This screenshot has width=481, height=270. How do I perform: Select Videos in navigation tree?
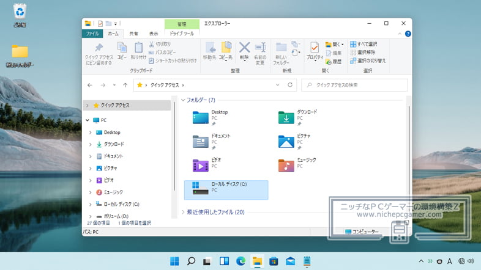[x=105, y=180]
